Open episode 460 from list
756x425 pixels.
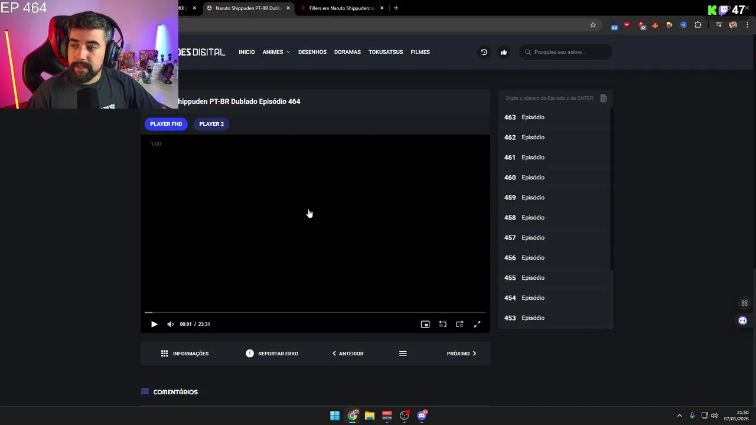pyautogui.click(x=553, y=178)
